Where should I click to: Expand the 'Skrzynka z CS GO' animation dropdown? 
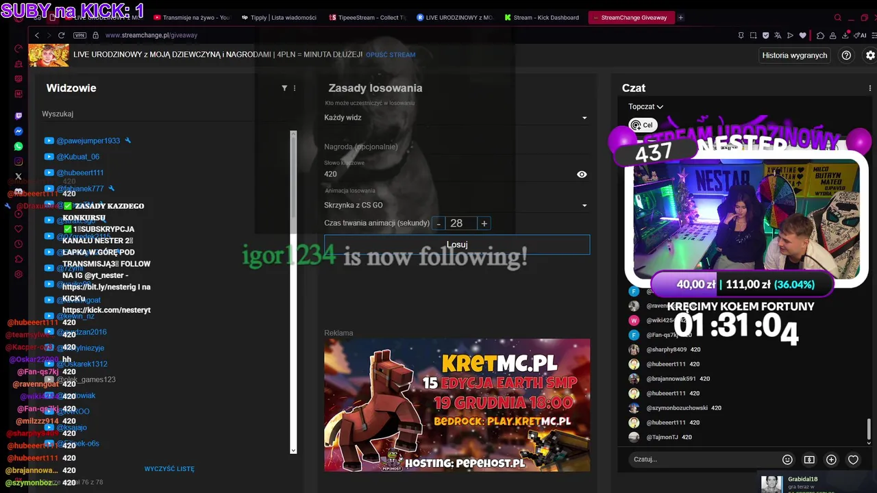(x=456, y=205)
